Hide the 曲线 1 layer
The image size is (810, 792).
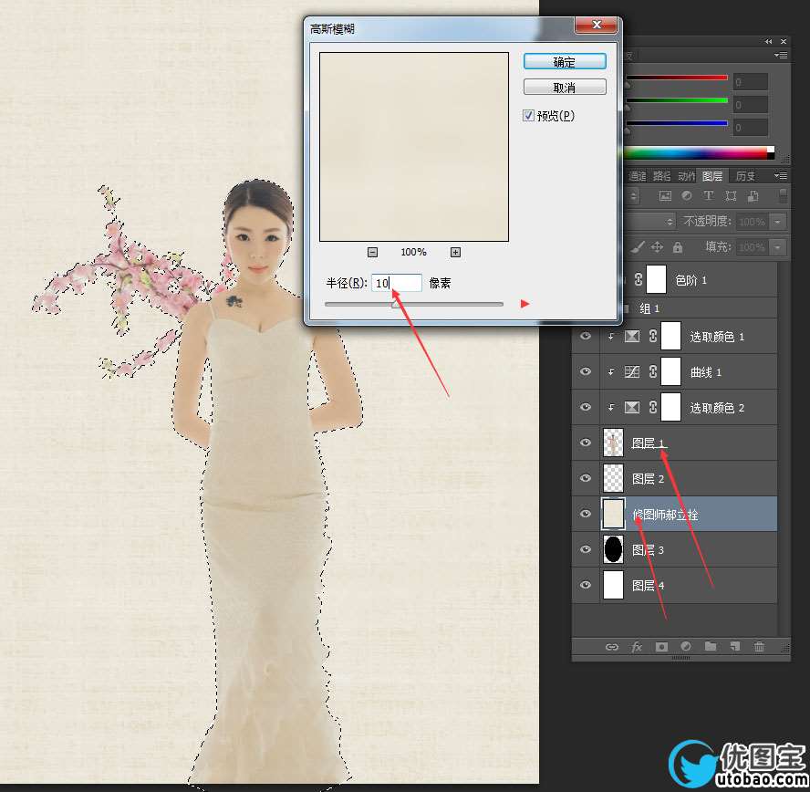[586, 371]
